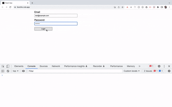Select the React App browser tab
Image resolution: width=172 pixels, height=107 pixels.
pyautogui.click(x=15, y=3)
